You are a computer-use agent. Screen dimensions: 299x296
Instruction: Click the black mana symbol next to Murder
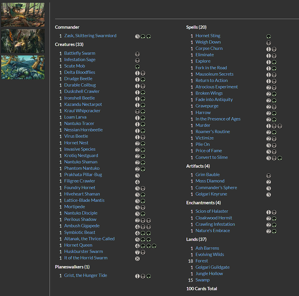point(274,126)
